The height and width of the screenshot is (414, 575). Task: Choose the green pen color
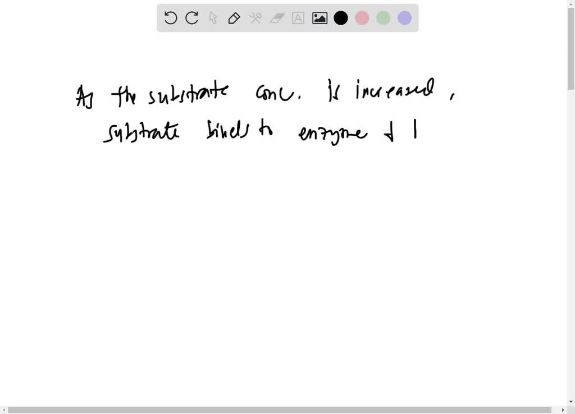pos(383,18)
